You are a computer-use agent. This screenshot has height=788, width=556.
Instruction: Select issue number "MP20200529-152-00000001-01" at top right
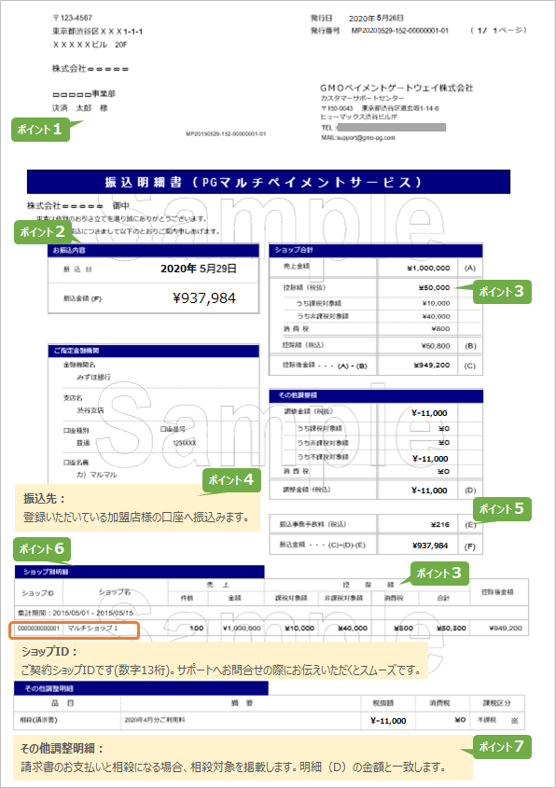point(399,31)
